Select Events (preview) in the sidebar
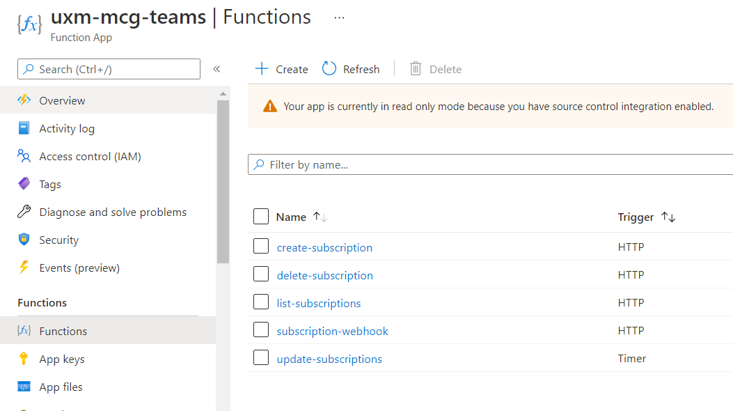Image resolution: width=733 pixels, height=411 pixels. coord(79,267)
